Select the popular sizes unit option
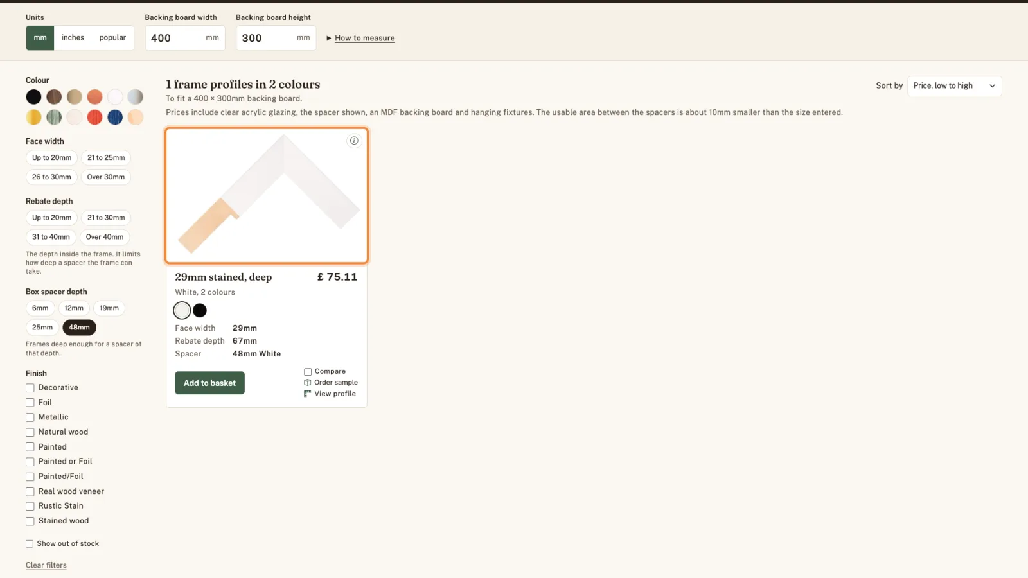Image resolution: width=1028 pixels, height=578 pixels. point(112,38)
